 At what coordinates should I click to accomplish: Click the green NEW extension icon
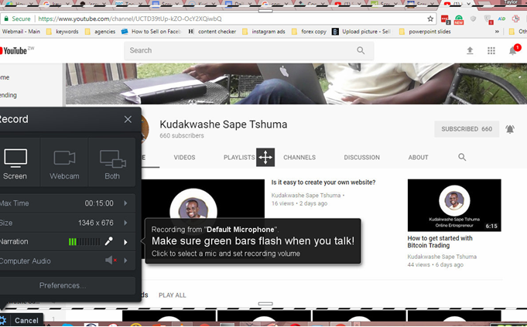459,19
